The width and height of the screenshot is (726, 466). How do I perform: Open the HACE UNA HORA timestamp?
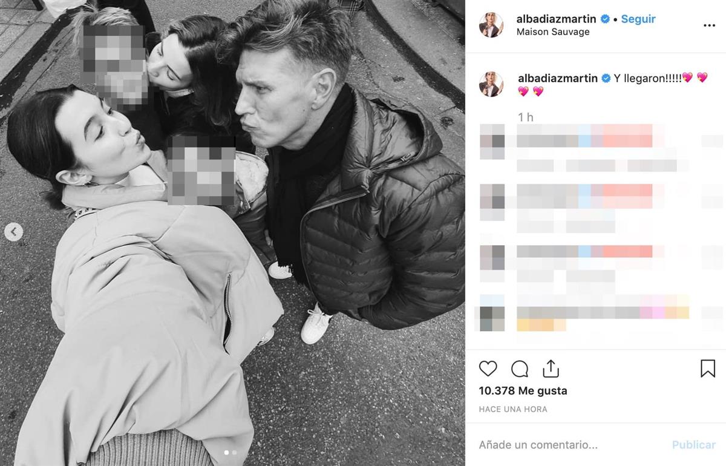[x=513, y=409]
